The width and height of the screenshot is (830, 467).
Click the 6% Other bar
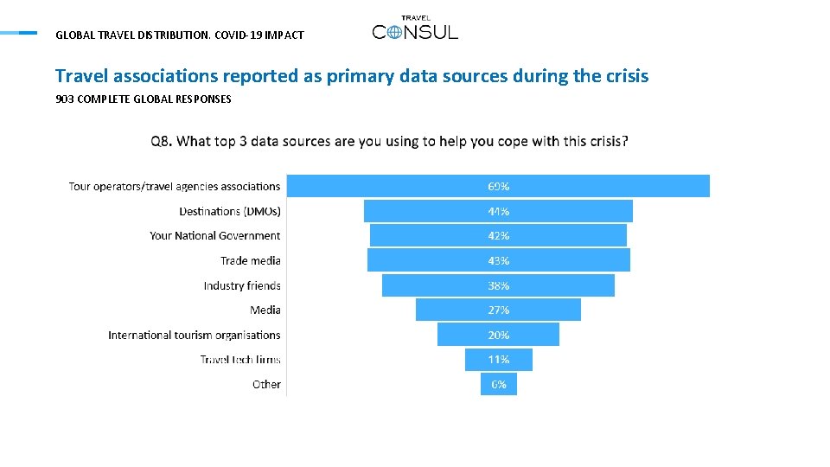point(499,384)
